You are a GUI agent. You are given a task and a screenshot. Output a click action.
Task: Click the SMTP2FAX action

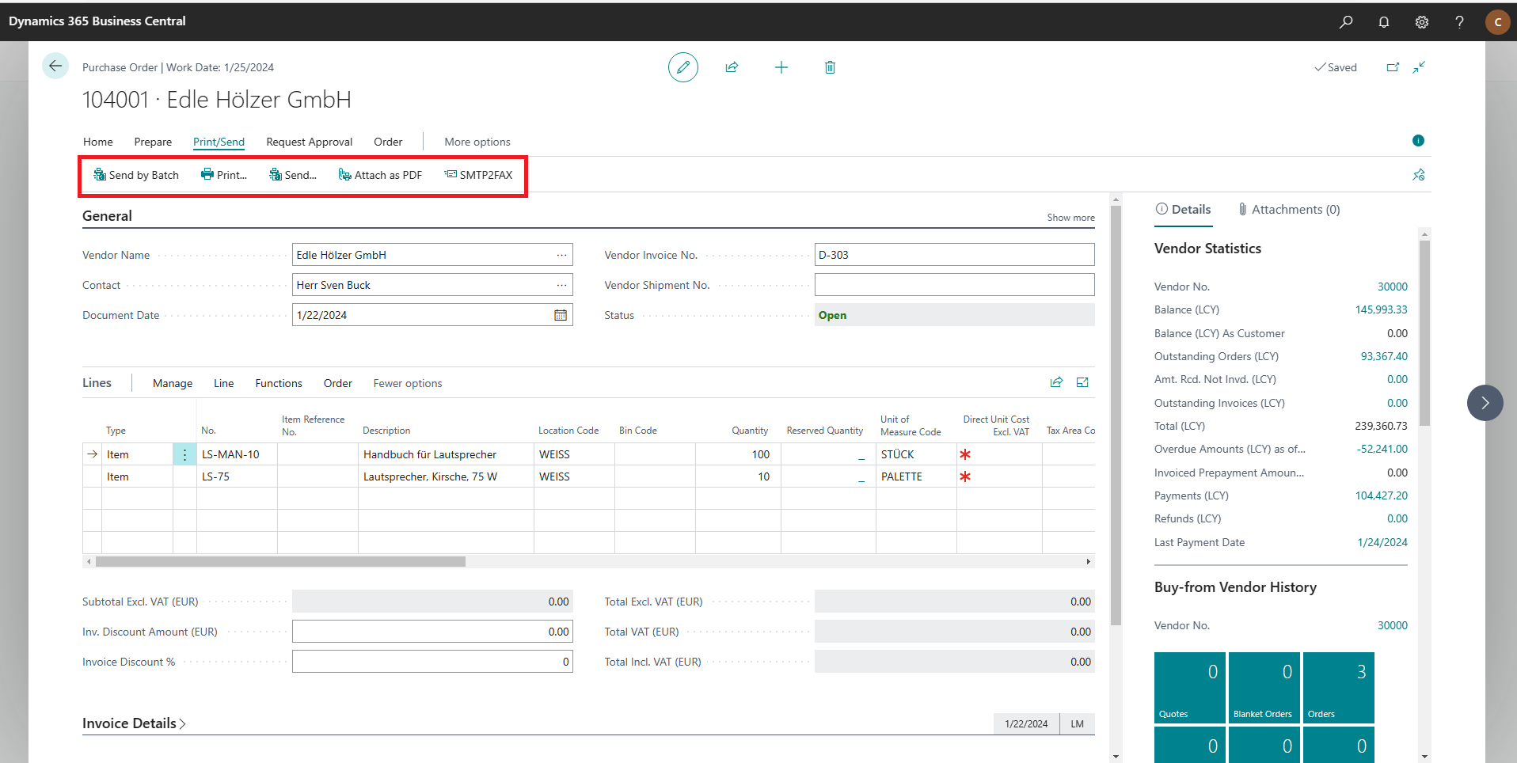click(x=478, y=175)
